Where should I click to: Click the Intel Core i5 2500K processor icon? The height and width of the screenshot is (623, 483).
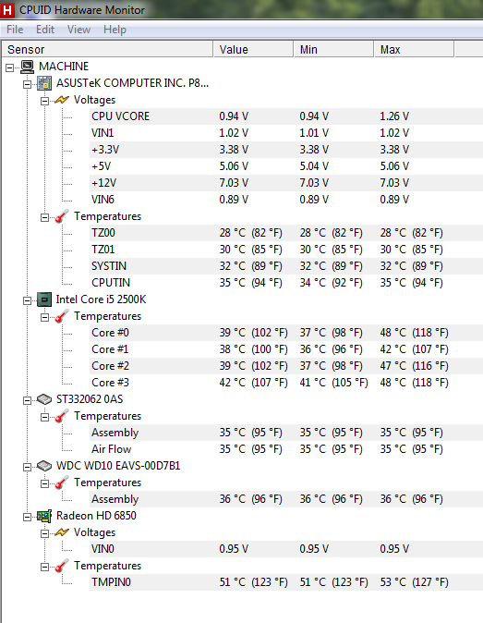coord(44,299)
